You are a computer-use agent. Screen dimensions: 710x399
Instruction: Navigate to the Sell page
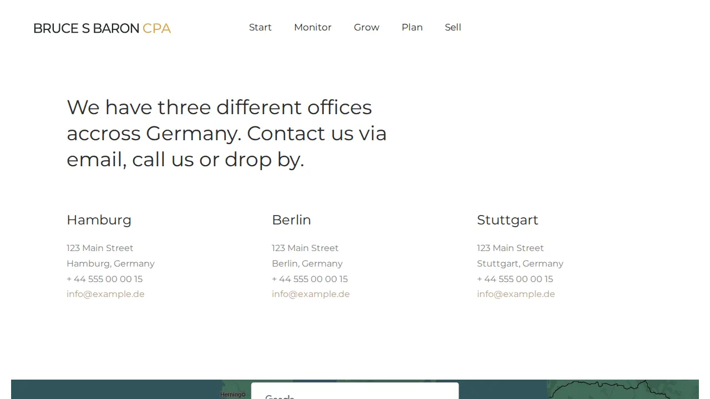453,27
